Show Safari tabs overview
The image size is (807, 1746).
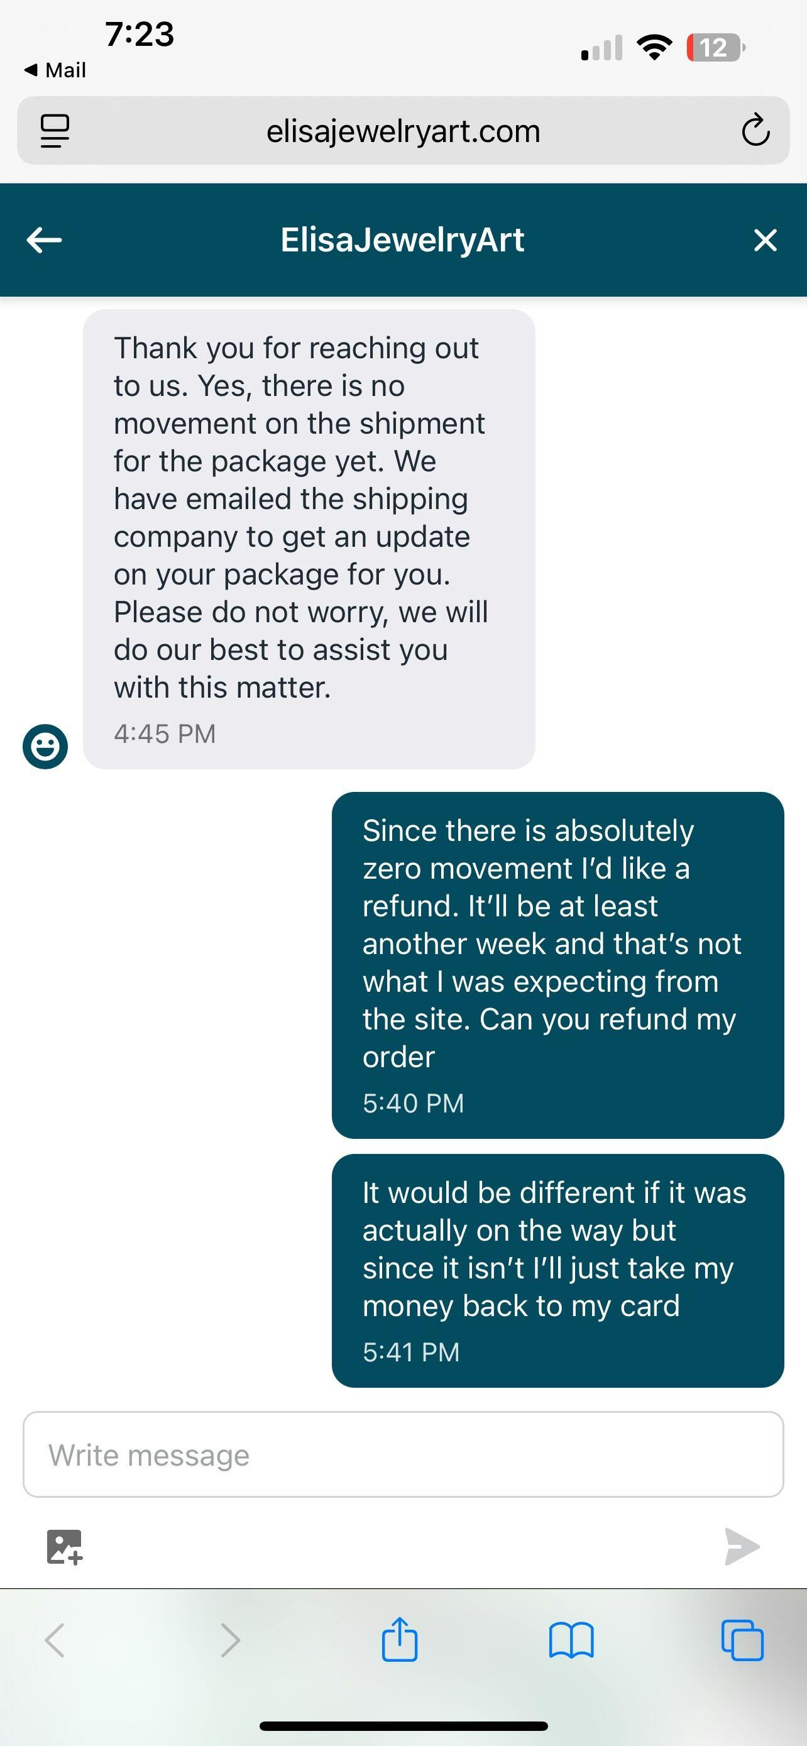742,1641
